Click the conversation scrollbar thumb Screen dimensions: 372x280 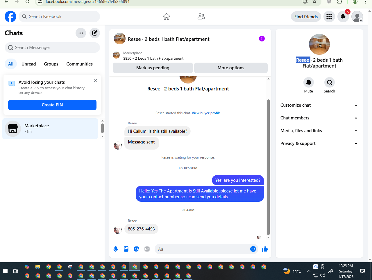click(268, 167)
